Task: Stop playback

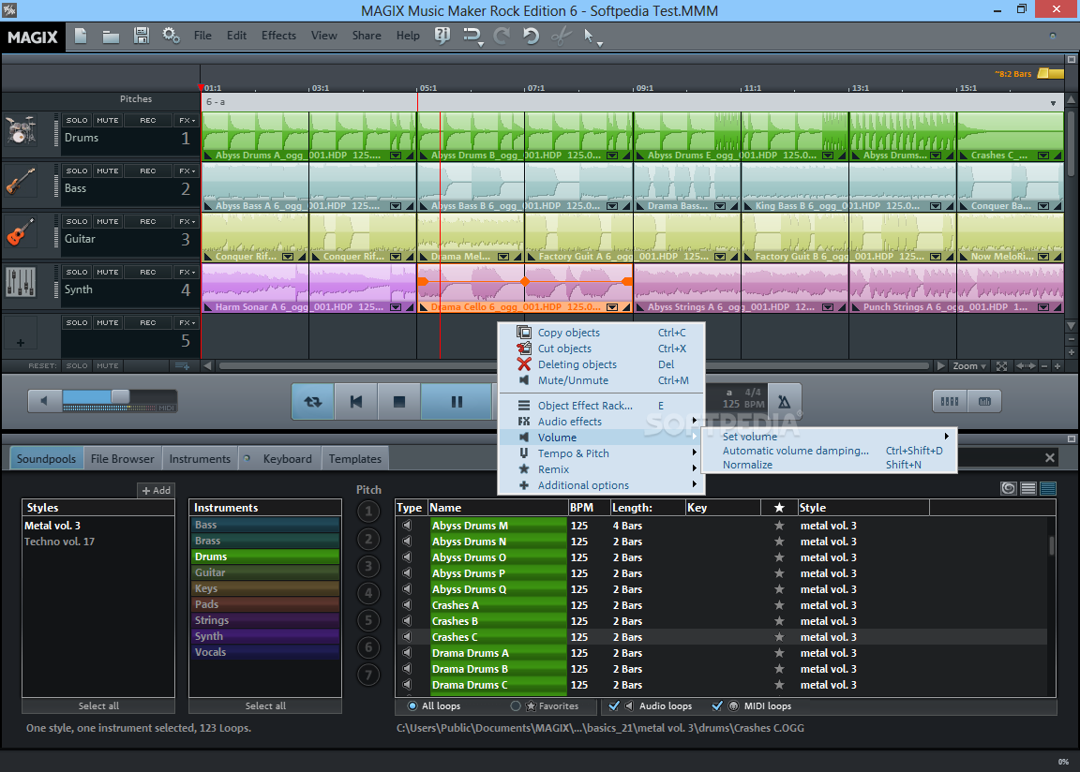Action: click(398, 402)
